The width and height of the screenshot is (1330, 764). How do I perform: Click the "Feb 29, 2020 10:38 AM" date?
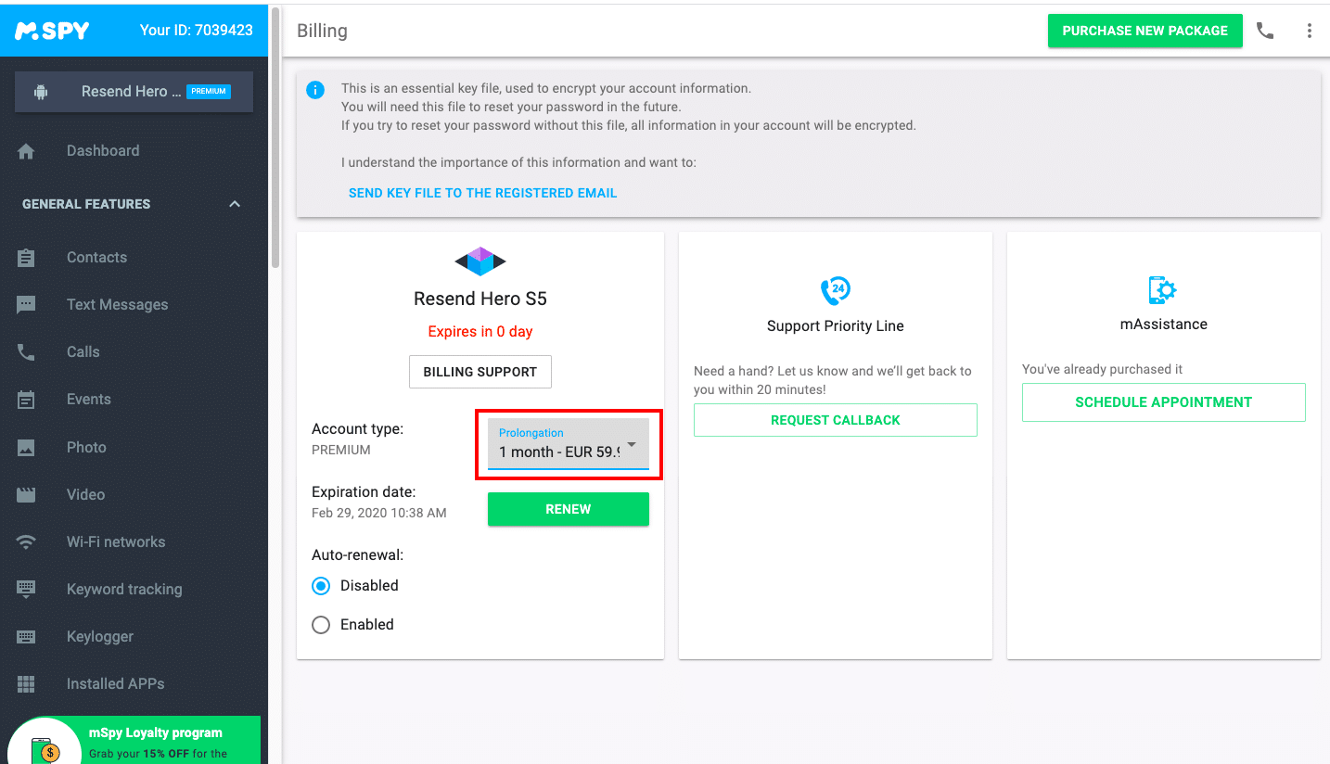[x=379, y=513]
